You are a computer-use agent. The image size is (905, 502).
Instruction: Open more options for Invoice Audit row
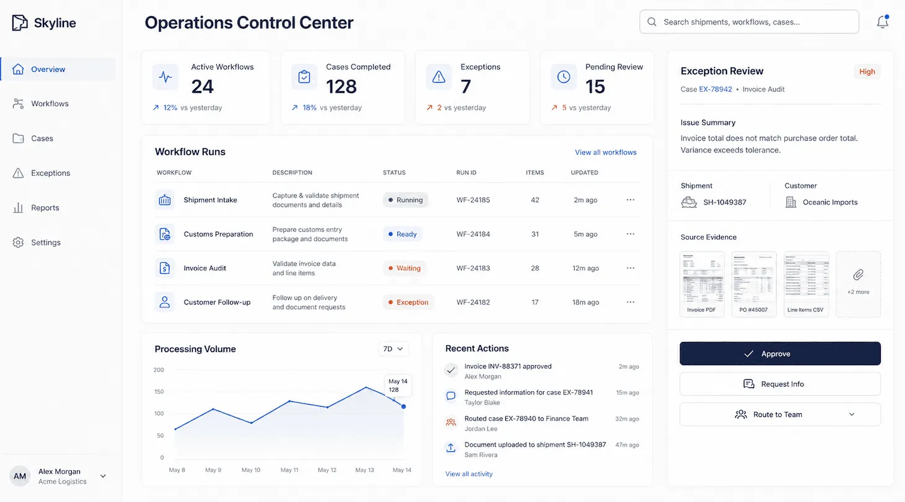[630, 268]
